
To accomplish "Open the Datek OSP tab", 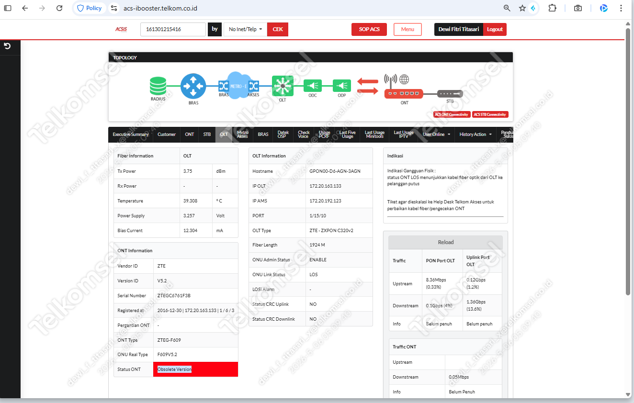I will 283,134.
